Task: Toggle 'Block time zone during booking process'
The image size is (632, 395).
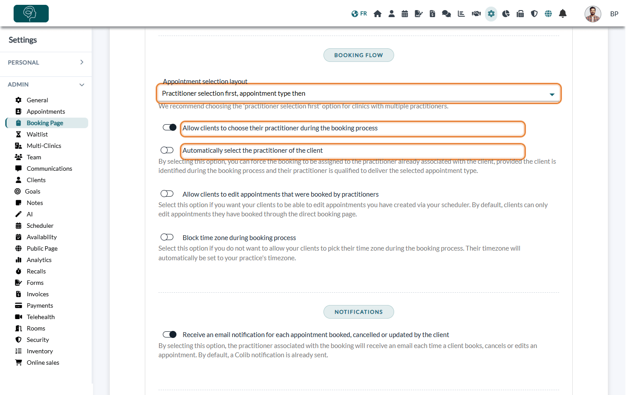Action: pyautogui.click(x=167, y=237)
